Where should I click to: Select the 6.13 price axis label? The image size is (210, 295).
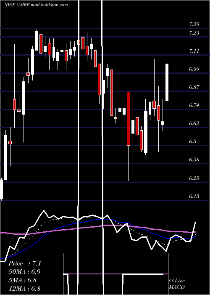pos(194,196)
